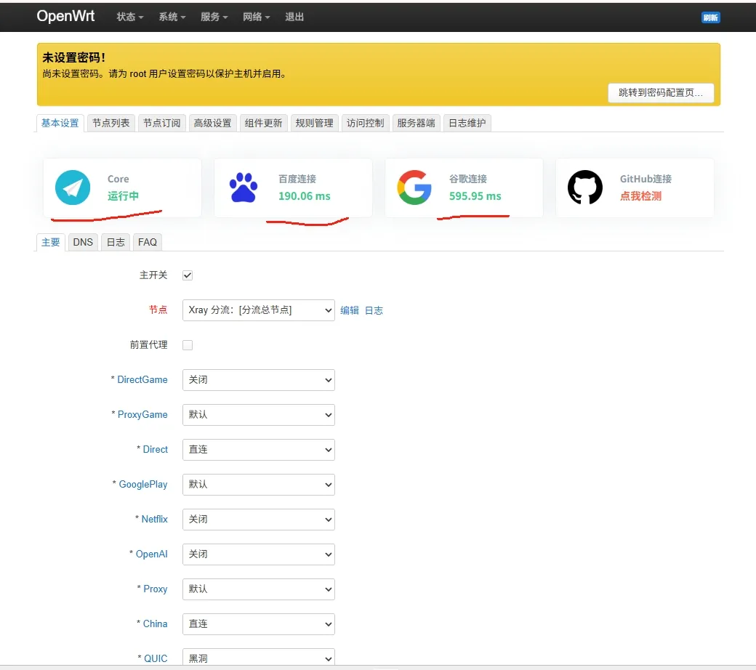This screenshot has height=670, width=756.
Task: Click the OpenAI rule label
Action: pyautogui.click(x=151, y=554)
